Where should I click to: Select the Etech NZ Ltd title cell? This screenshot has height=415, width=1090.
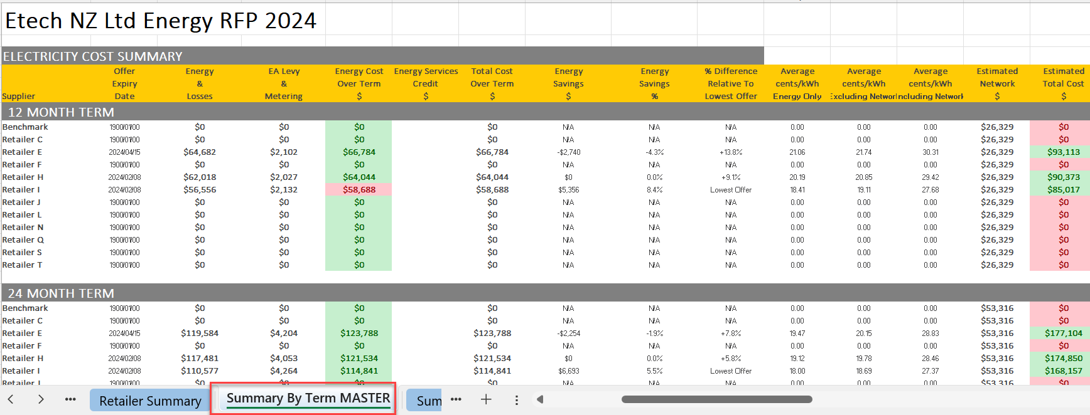(161, 21)
